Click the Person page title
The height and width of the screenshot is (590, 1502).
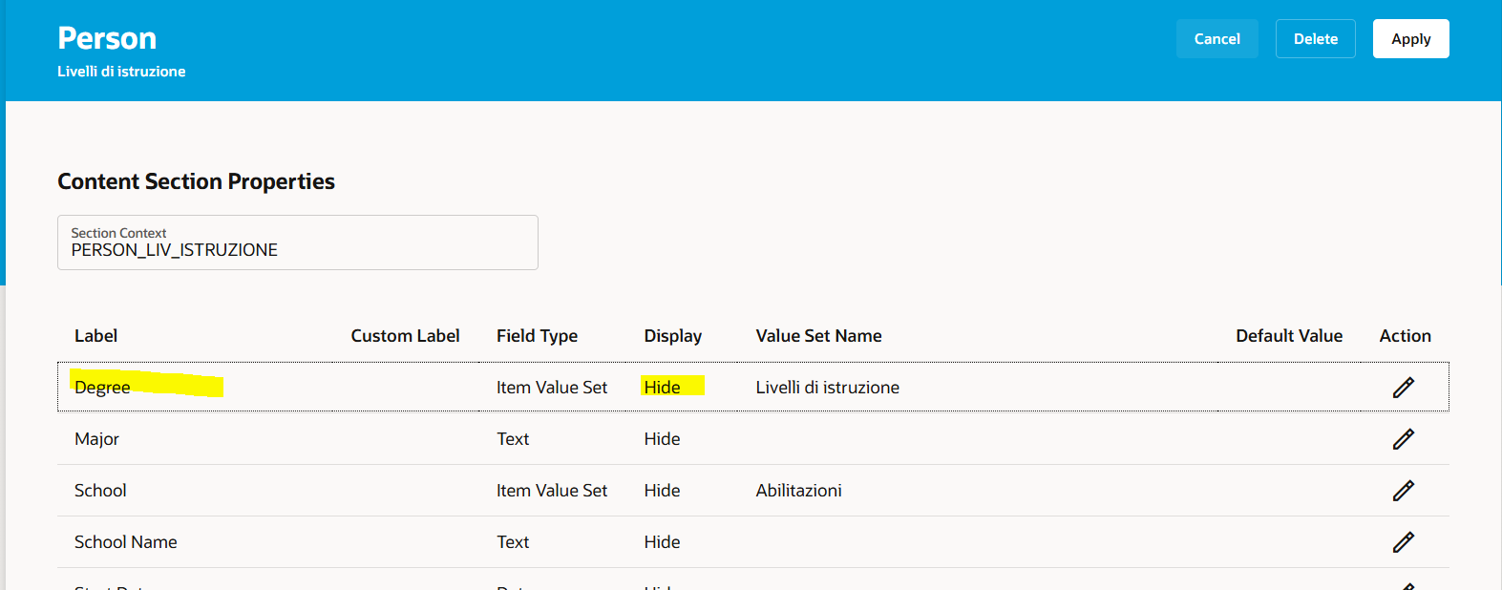pyautogui.click(x=107, y=38)
